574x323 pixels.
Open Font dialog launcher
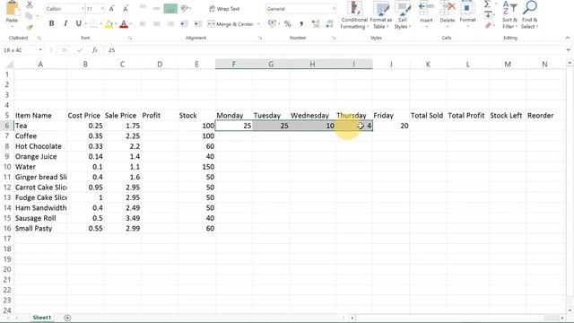(x=130, y=38)
